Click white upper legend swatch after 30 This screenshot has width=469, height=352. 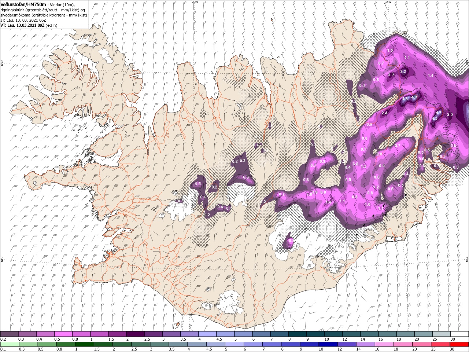tap(459, 334)
